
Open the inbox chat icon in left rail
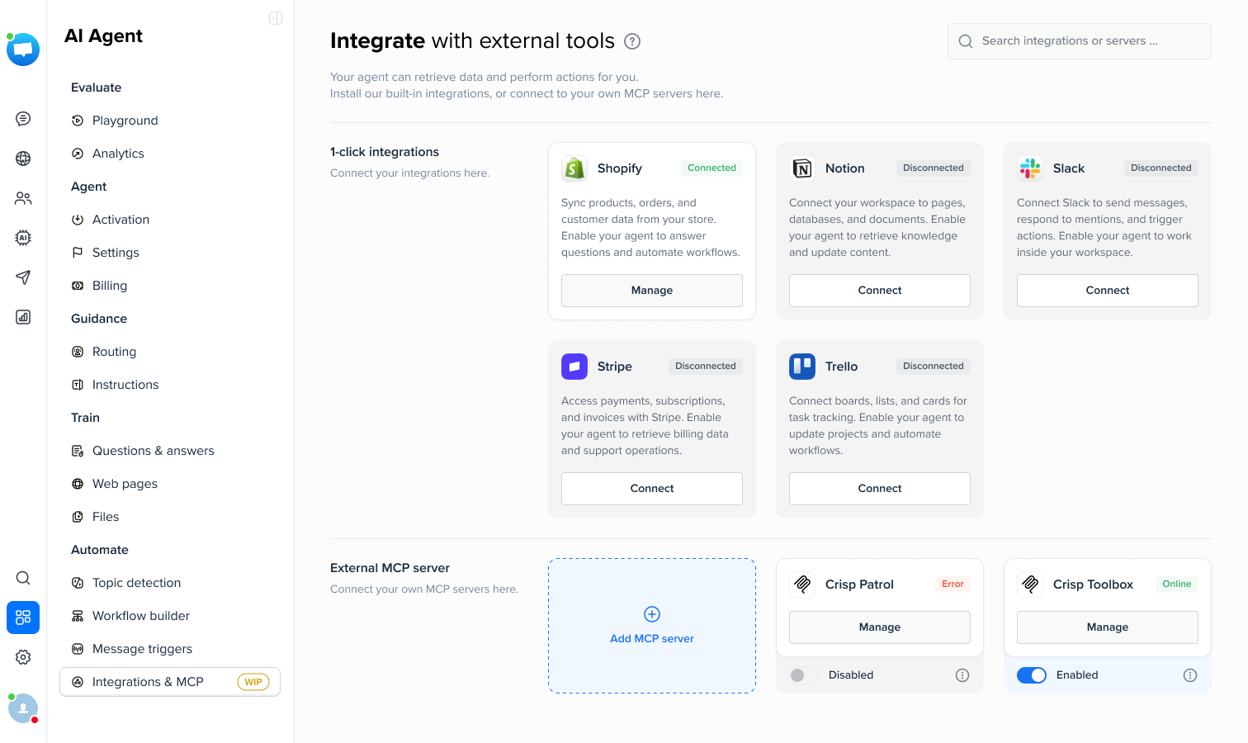pyautogui.click(x=23, y=119)
